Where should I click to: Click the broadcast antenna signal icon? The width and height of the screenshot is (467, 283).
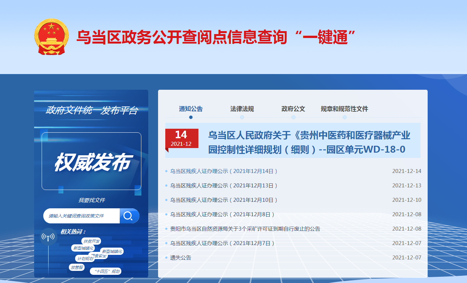48,237
